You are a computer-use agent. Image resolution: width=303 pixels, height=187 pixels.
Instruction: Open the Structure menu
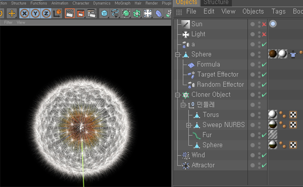click(x=19, y=3)
